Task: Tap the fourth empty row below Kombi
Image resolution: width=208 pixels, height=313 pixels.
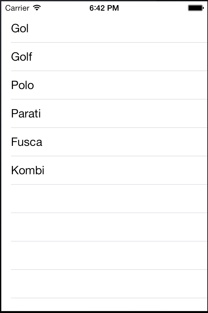Action: [x=104, y=284]
